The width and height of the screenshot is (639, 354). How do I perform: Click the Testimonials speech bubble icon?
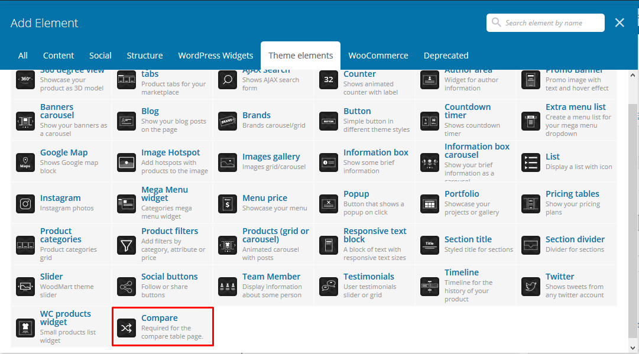[329, 286]
